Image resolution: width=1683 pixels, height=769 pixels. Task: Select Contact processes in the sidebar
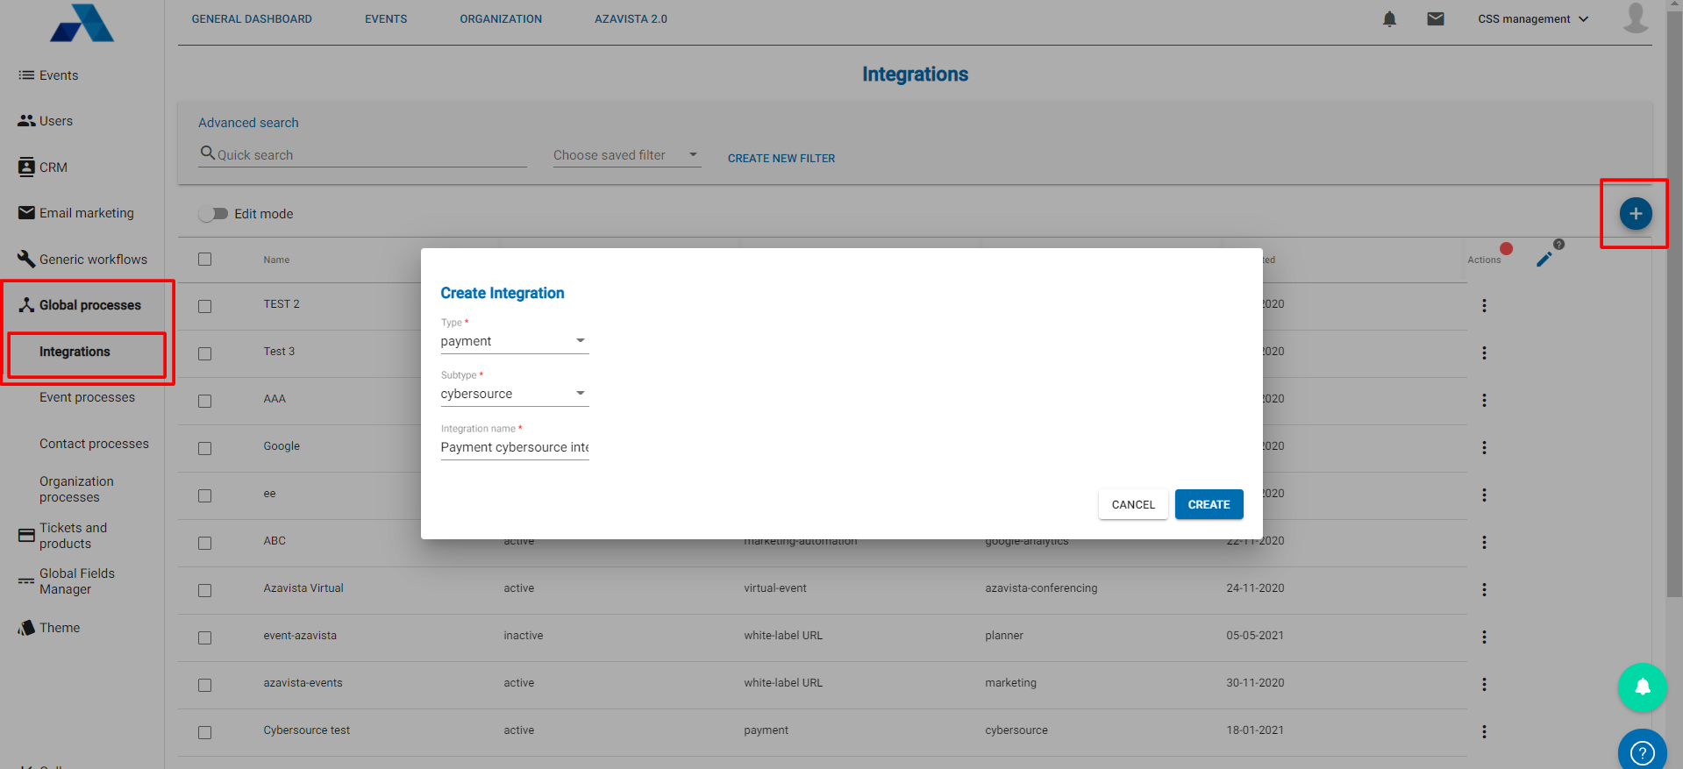click(94, 444)
